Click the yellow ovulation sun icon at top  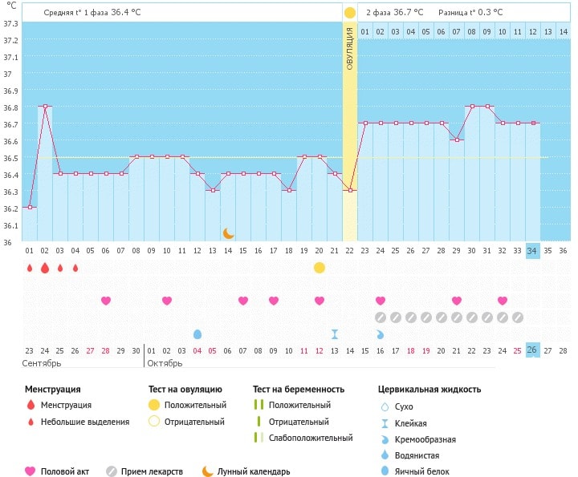[349, 13]
